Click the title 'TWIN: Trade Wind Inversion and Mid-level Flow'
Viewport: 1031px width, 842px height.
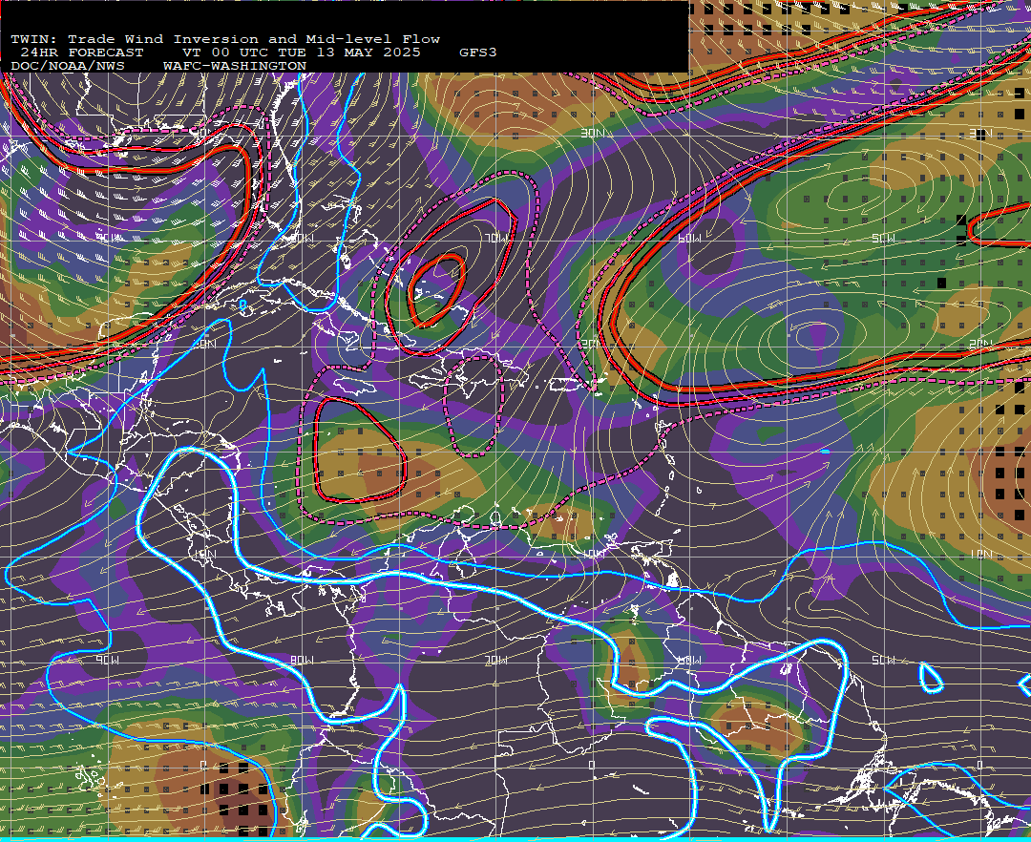225,39
